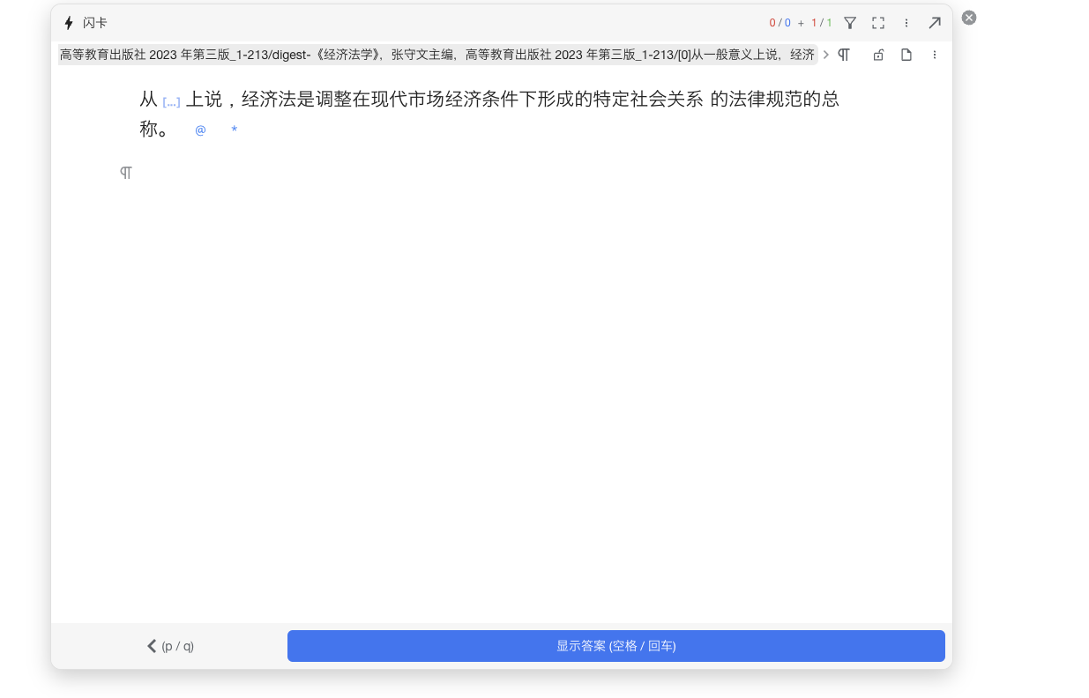The width and height of the screenshot is (1089, 698).
Task: Open the flashcard more-options menu
Action: coord(906,22)
